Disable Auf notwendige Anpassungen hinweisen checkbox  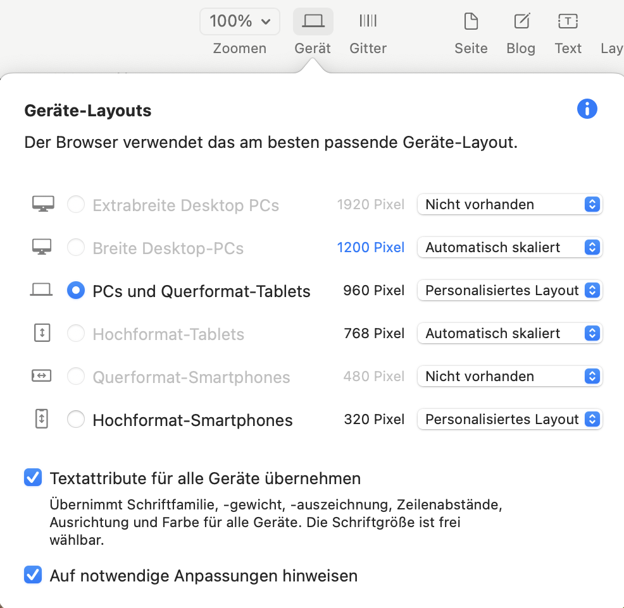33,575
